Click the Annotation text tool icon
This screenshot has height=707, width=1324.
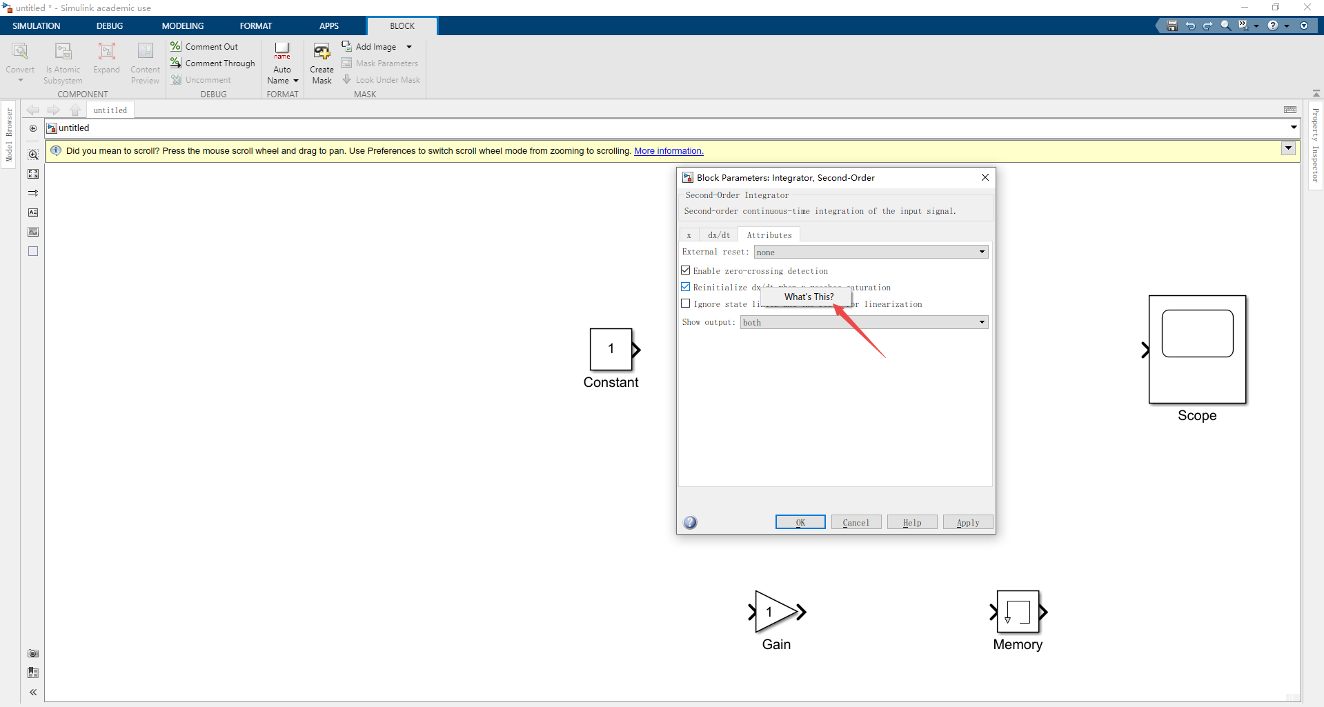[33, 212]
